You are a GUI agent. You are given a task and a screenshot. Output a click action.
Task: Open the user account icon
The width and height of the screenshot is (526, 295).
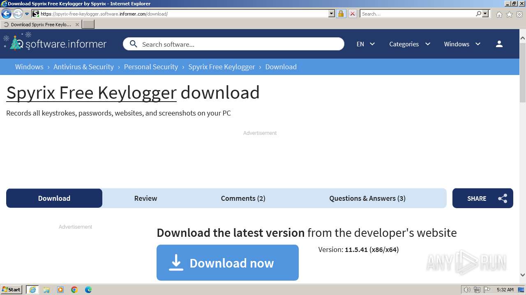point(499,44)
